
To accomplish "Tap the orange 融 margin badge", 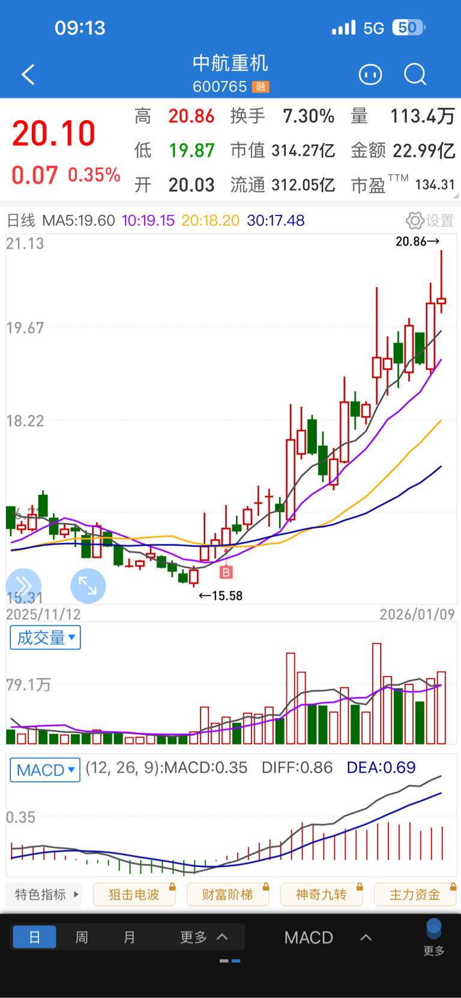I will point(261,87).
